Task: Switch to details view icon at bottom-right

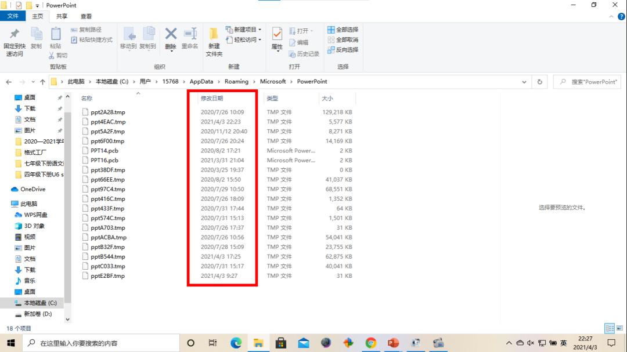Action: (610, 328)
